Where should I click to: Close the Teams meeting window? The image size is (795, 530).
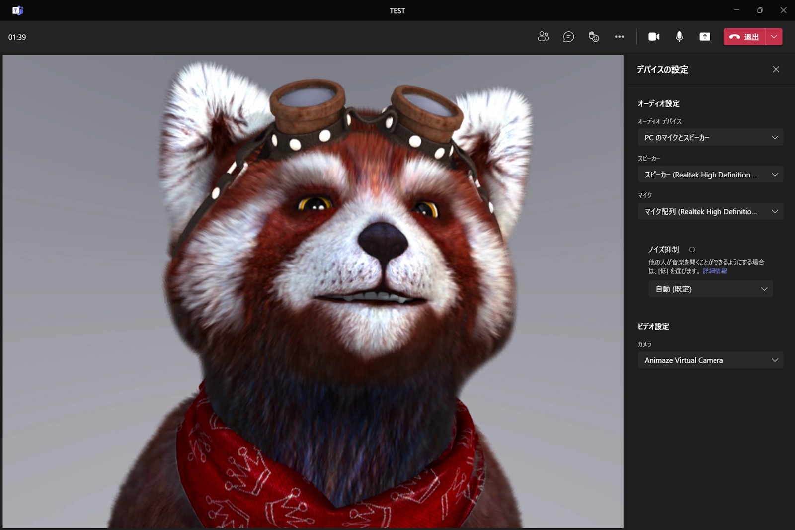(x=783, y=10)
